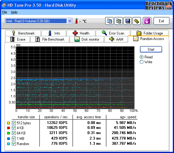This screenshot has height=153, width=174.
Task: Click the Exit button
Action: pyautogui.click(x=162, y=21)
